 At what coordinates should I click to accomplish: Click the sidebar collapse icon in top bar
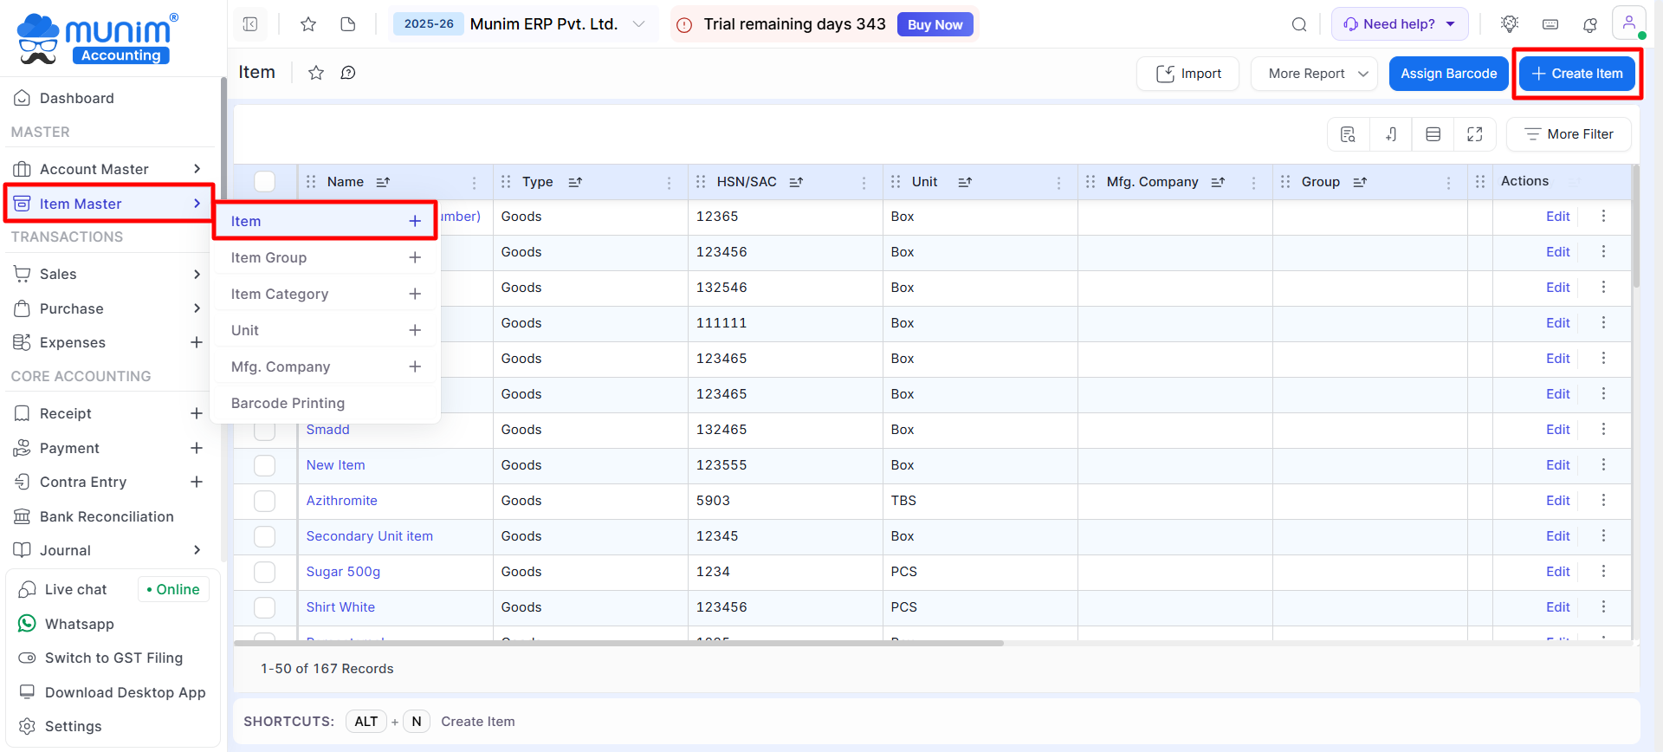click(250, 24)
